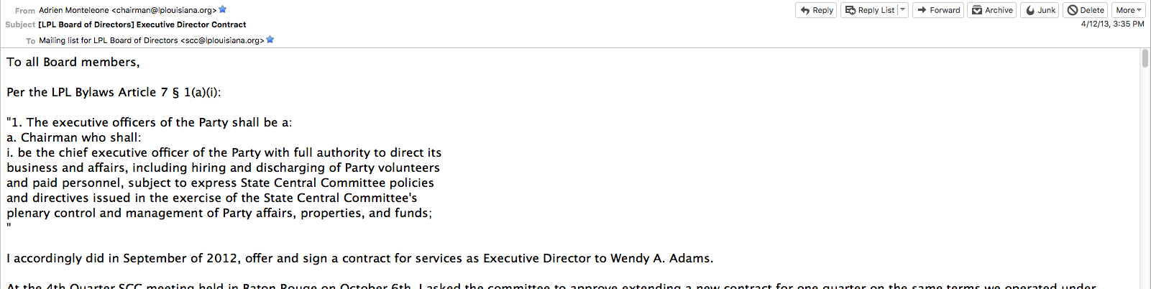Expand the More actions menu
The width and height of the screenshot is (1151, 289).
1128,10
